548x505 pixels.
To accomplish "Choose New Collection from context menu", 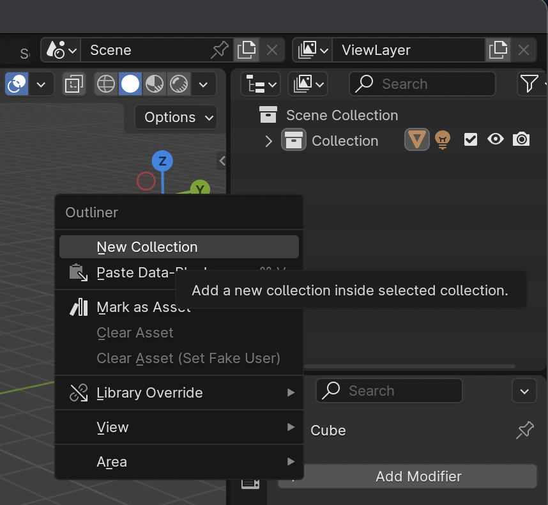I will pyautogui.click(x=179, y=247).
